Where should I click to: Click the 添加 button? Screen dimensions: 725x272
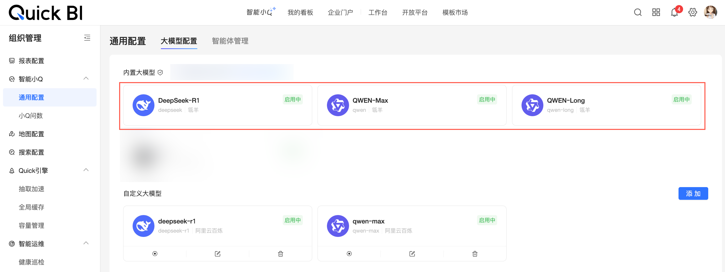click(693, 193)
